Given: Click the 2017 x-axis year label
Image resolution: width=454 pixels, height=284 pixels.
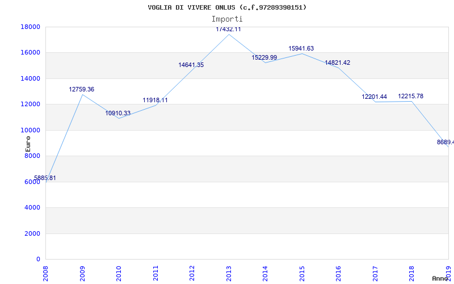Looking at the screenshot, I should coord(375,274).
